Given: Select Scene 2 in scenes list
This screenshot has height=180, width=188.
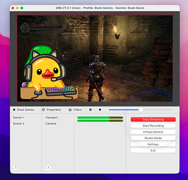Looking at the screenshot, I should [18, 123].
